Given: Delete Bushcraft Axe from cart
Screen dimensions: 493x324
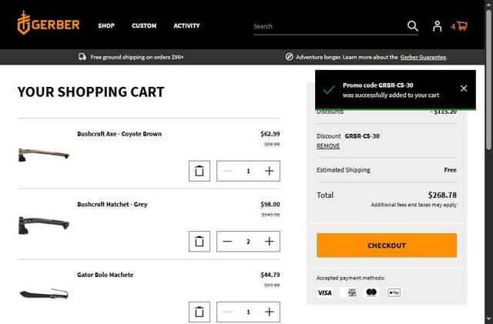Looking at the screenshot, I should click(200, 171).
